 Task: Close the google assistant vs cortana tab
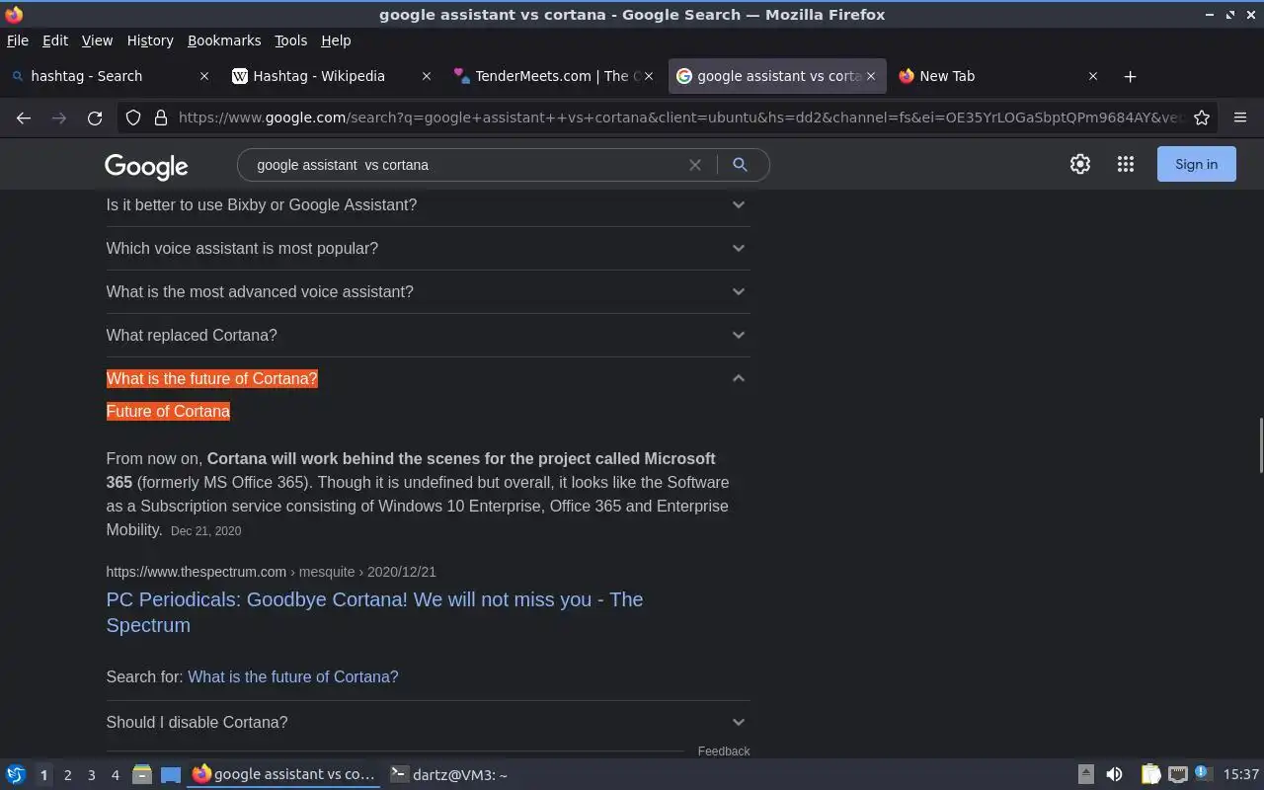coord(871,76)
